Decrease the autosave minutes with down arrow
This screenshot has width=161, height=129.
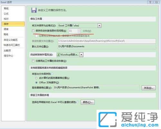tap(79, 32)
